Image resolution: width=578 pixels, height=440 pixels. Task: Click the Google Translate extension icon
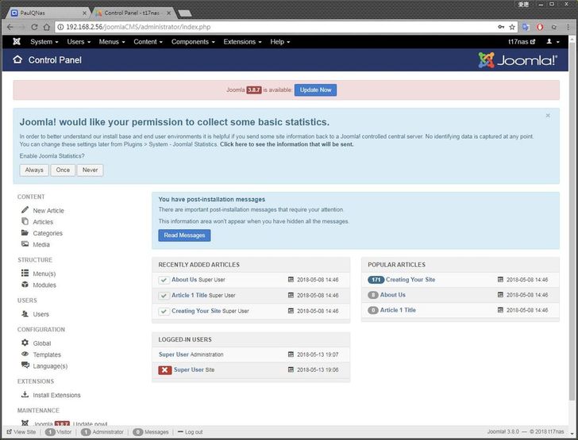526,27
